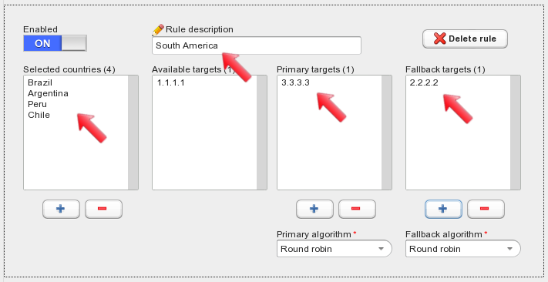Click the pencil icon beside Rule description

pyautogui.click(x=158, y=30)
